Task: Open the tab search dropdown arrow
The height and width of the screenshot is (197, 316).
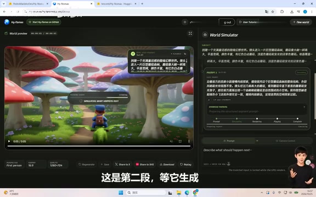Action: pyautogui.click(x=3, y=4)
